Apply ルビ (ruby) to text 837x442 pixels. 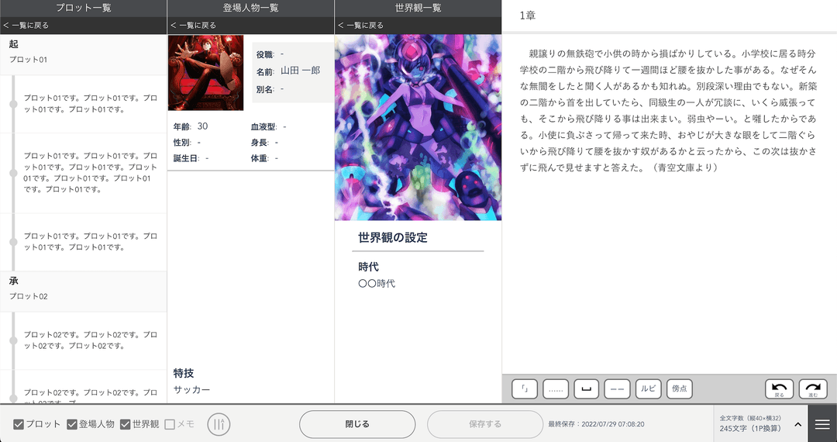[x=648, y=388]
